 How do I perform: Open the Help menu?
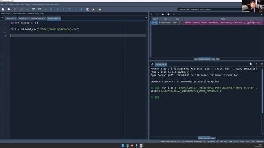(x=57, y=5)
